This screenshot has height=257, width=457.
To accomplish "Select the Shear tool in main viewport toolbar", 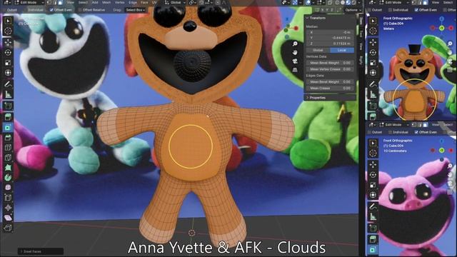I will click(x=8, y=218).
